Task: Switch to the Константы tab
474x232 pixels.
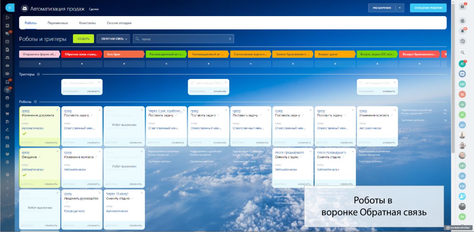Action: [87, 23]
